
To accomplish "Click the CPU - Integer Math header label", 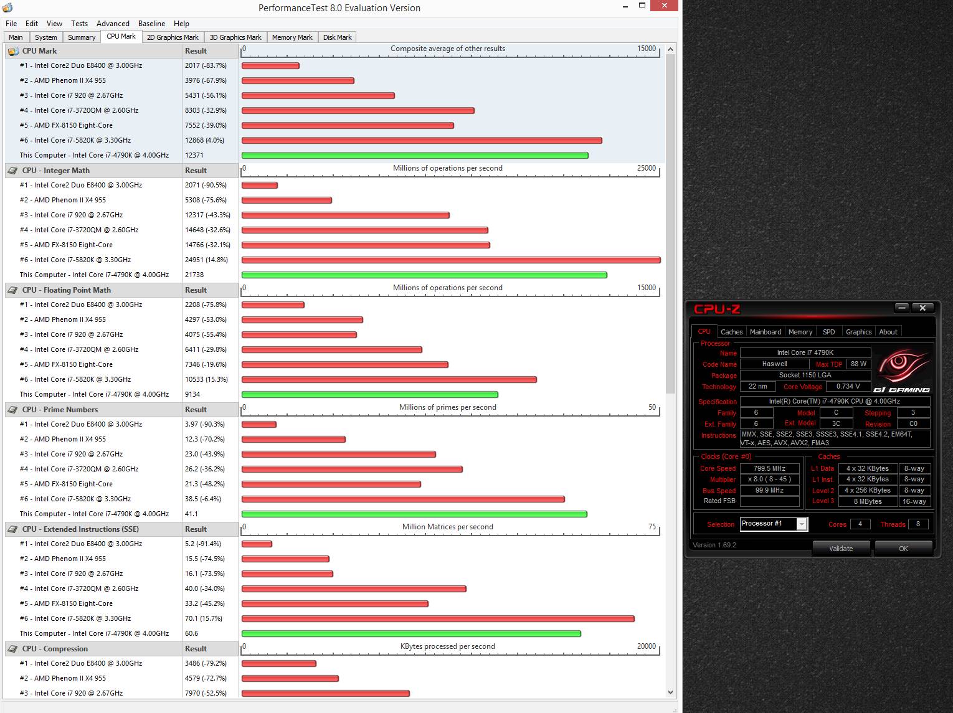I will [56, 171].
